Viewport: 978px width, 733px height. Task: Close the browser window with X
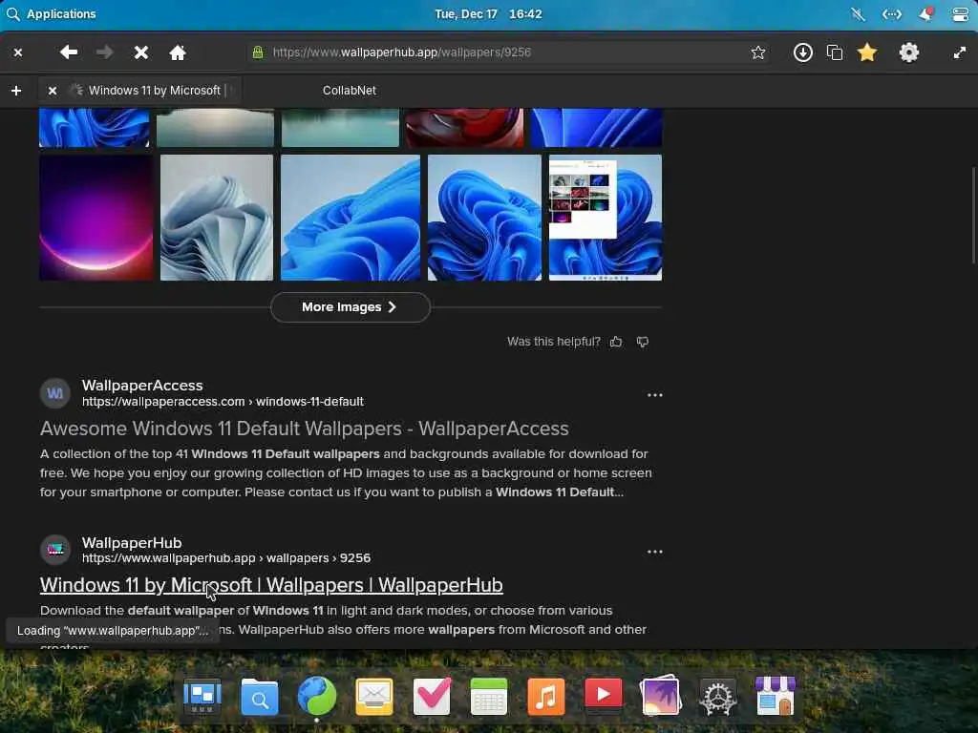(x=18, y=52)
